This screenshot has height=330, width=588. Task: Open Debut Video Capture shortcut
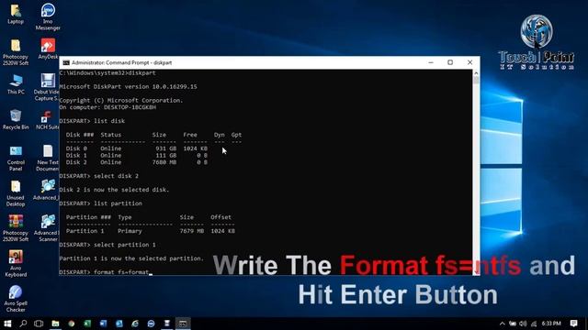click(x=47, y=87)
